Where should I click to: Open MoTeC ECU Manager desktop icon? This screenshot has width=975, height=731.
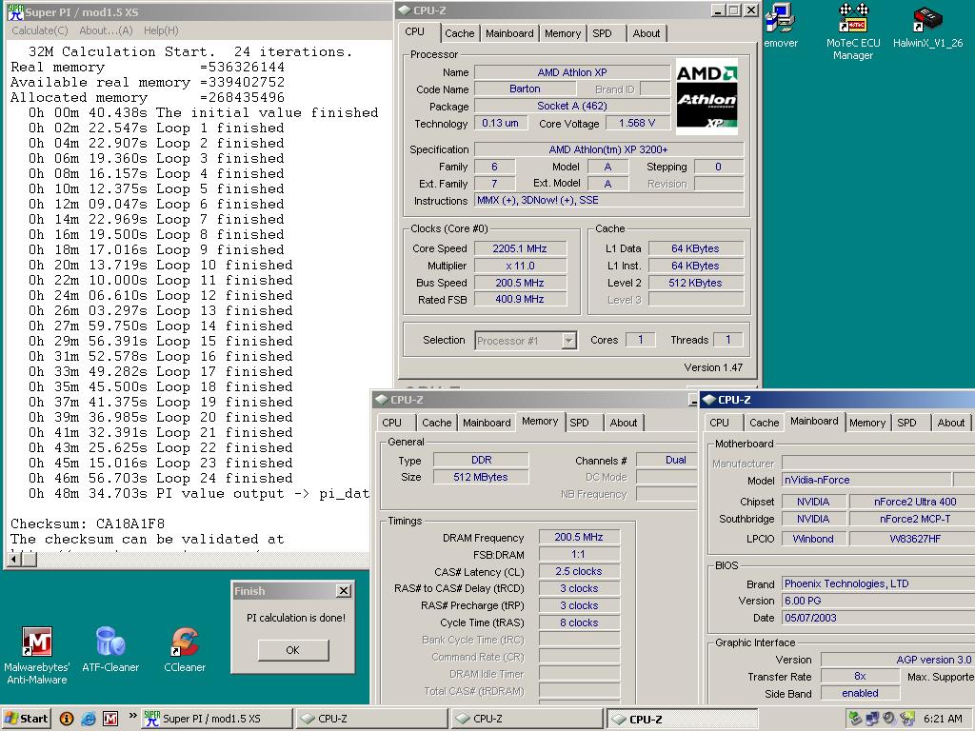click(x=853, y=18)
